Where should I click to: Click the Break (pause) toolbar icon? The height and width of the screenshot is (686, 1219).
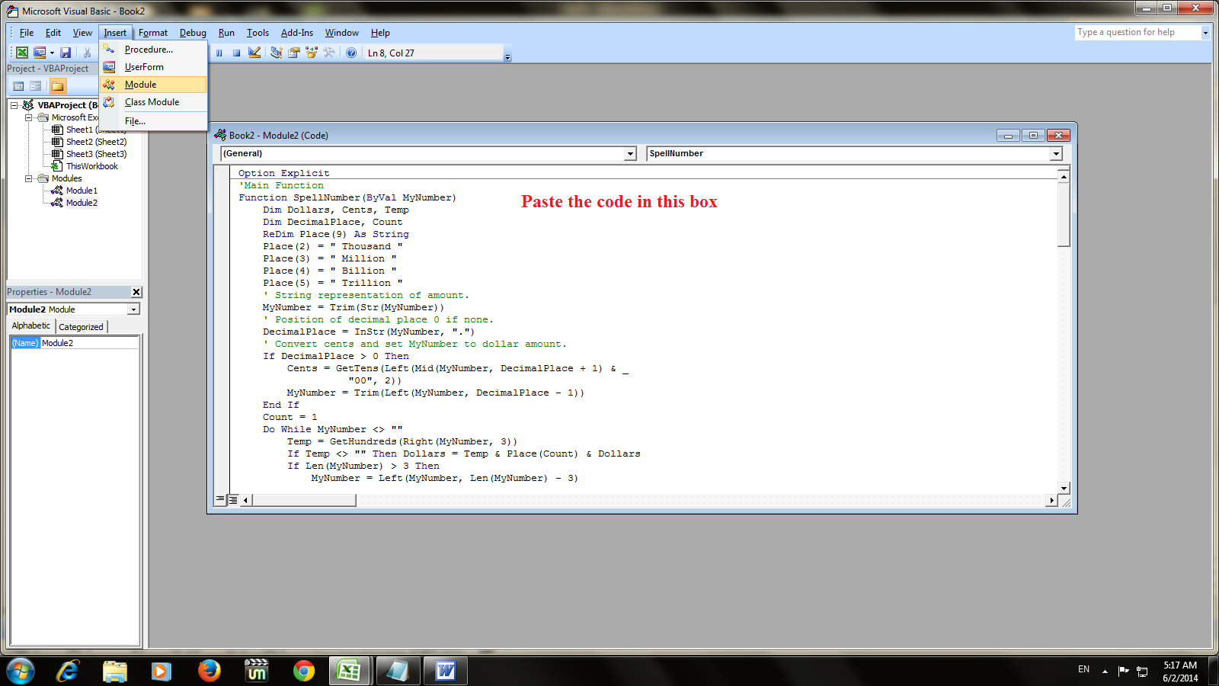(x=219, y=53)
